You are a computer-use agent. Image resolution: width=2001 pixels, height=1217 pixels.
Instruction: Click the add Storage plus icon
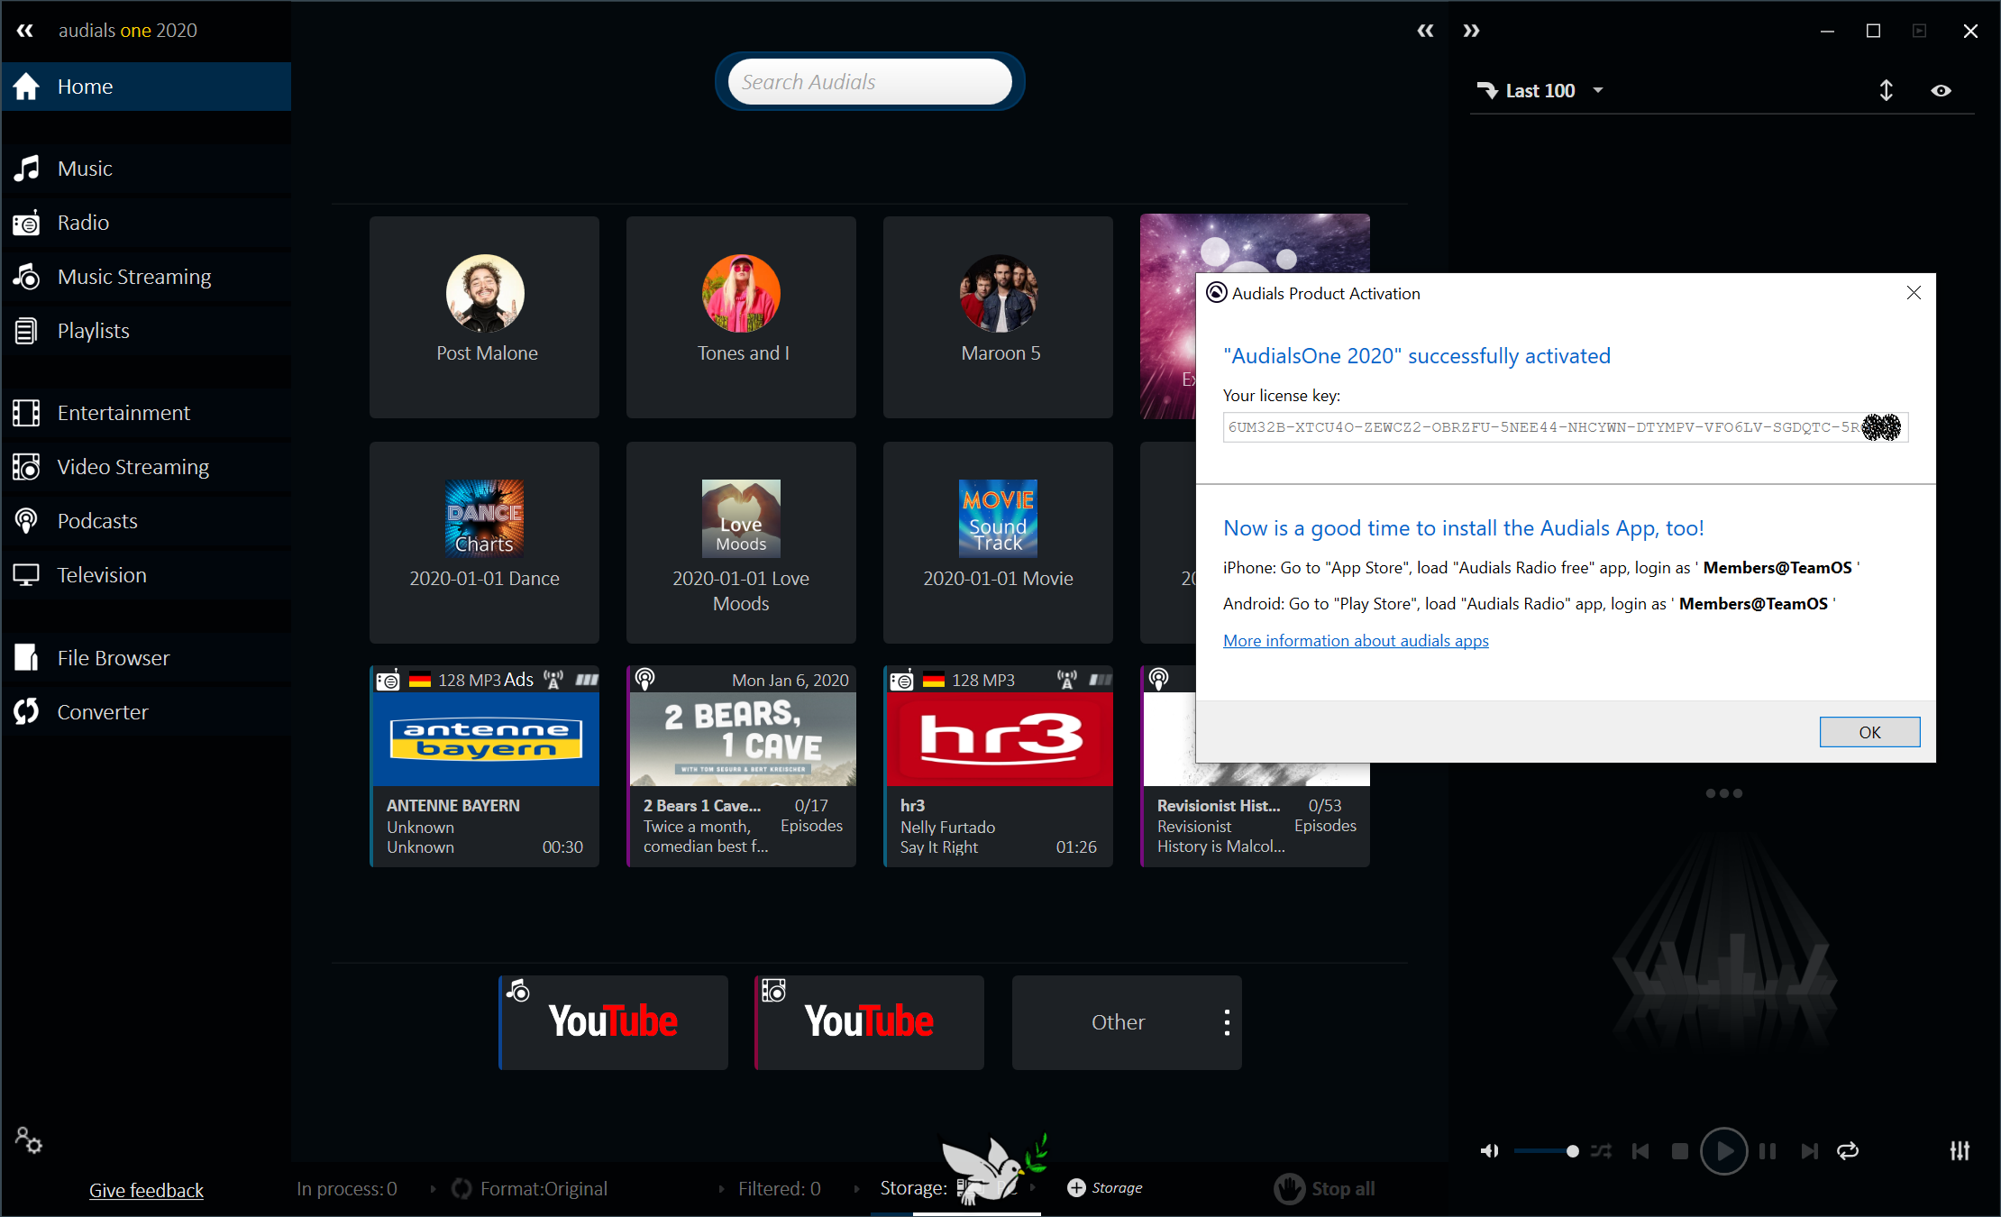[x=1076, y=1188]
